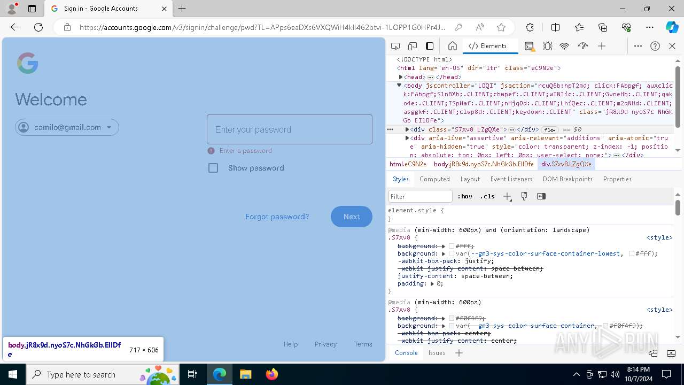
Task: Open the Network wifi icon tool
Action: 565,47
